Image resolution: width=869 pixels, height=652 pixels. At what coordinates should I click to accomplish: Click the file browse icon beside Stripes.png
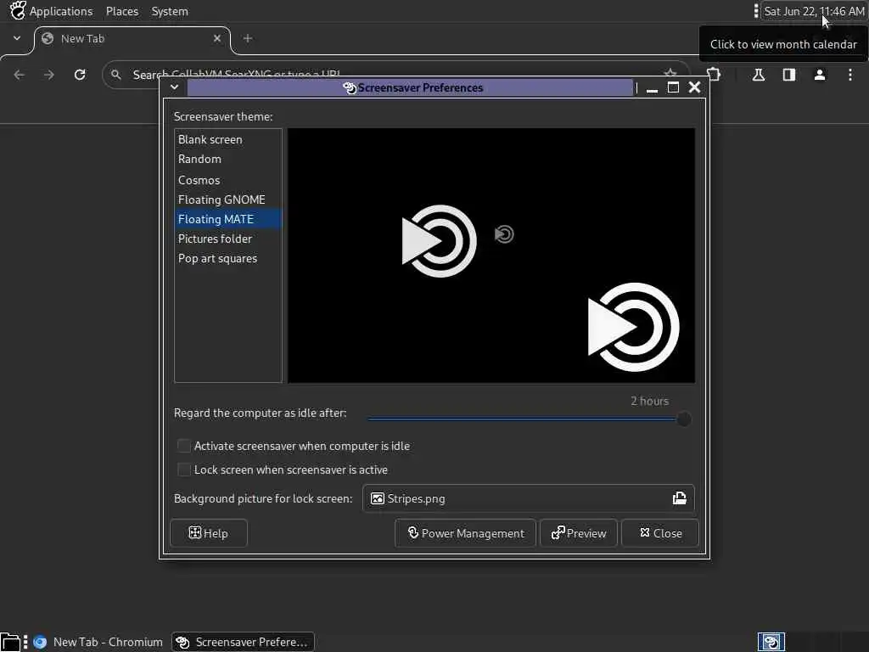click(x=680, y=498)
